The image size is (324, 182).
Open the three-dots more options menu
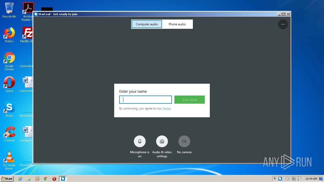(283, 24)
